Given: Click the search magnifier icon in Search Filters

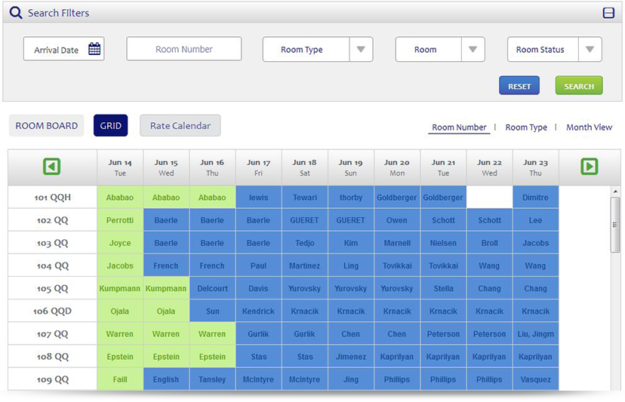Looking at the screenshot, I should (x=16, y=13).
